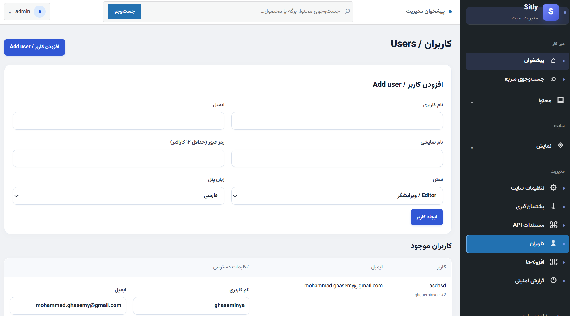Click the ghaseminya username field
Image resolution: width=570 pixels, height=316 pixels.
click(191, 306)
